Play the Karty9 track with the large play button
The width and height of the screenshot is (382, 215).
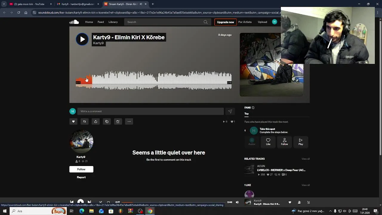[x=82, y=39]
